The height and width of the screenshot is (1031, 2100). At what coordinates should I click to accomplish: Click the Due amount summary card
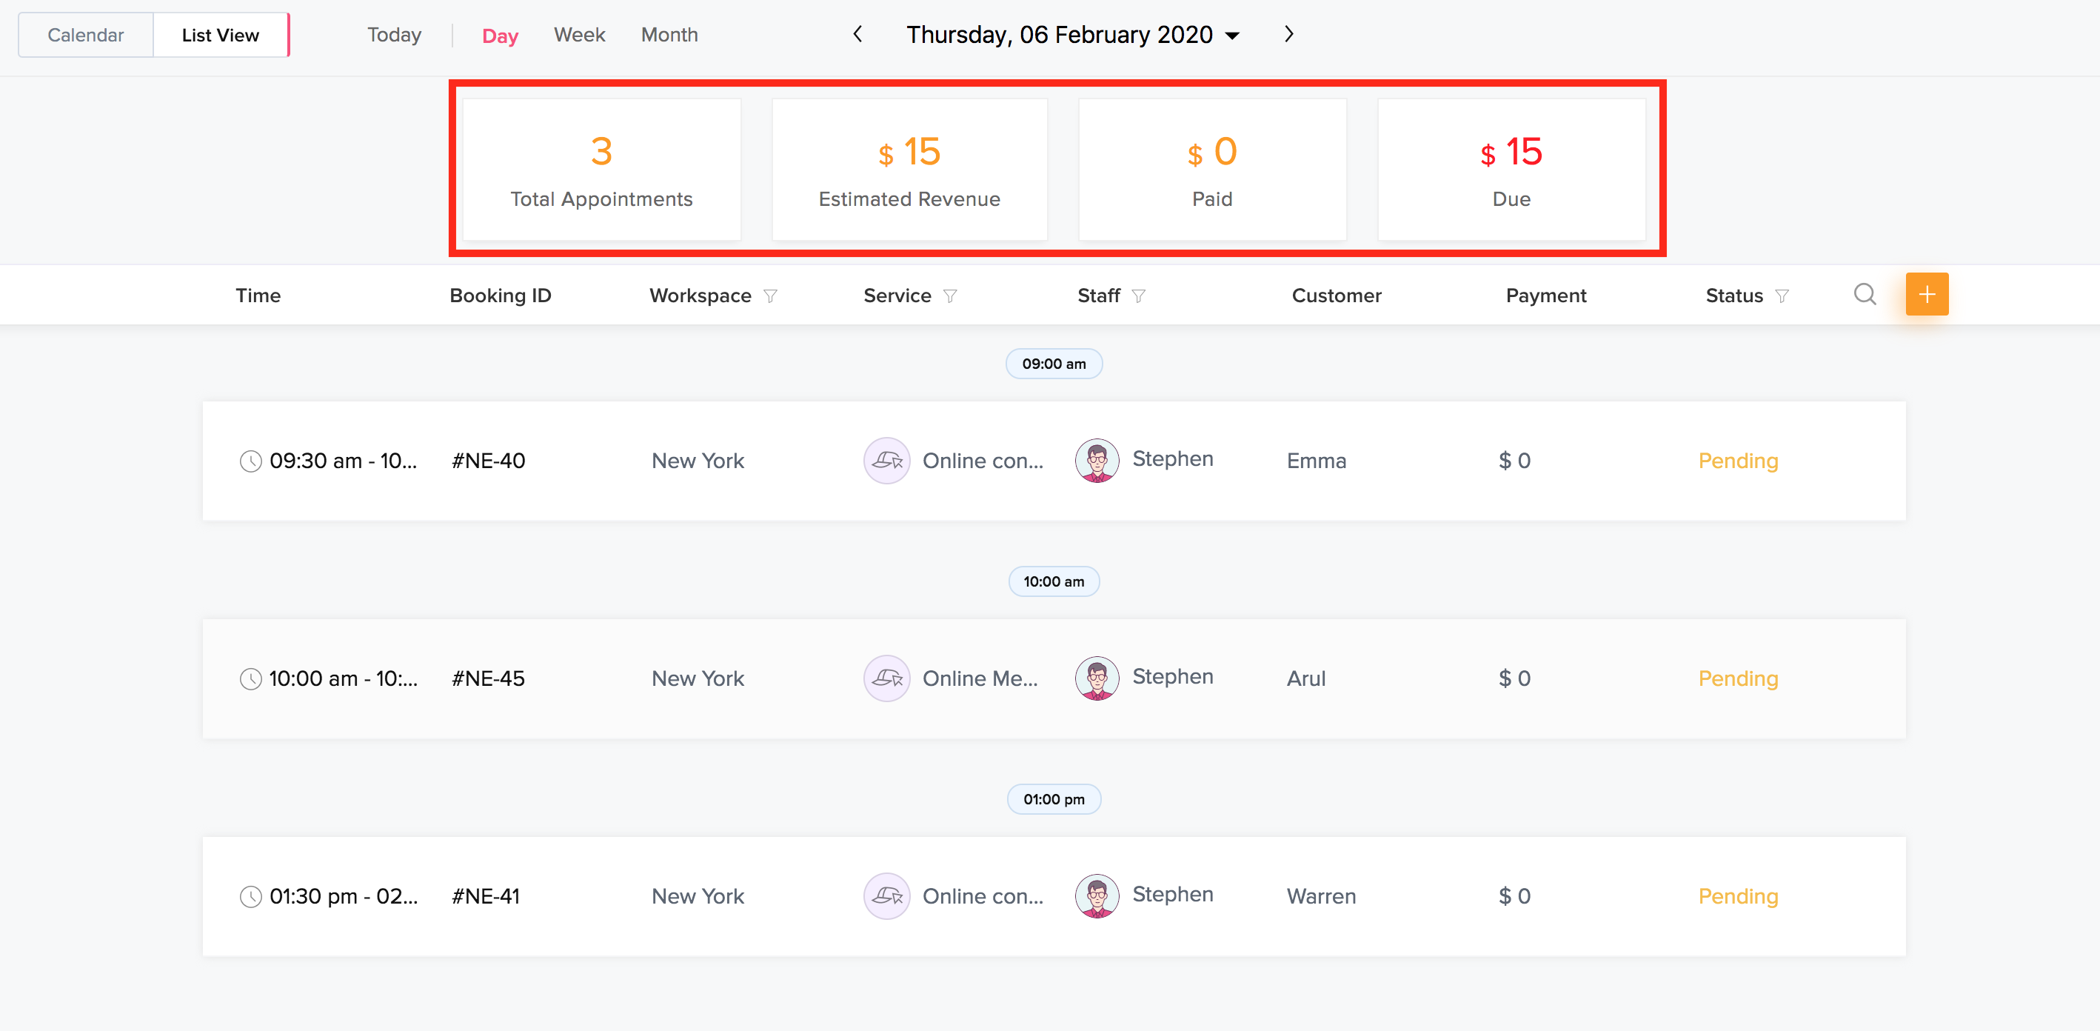(1511, 170)
